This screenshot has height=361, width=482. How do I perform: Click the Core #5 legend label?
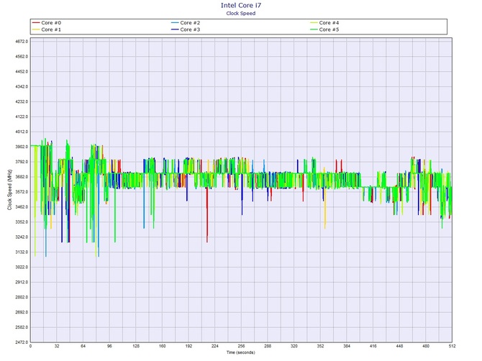(329, 29)
